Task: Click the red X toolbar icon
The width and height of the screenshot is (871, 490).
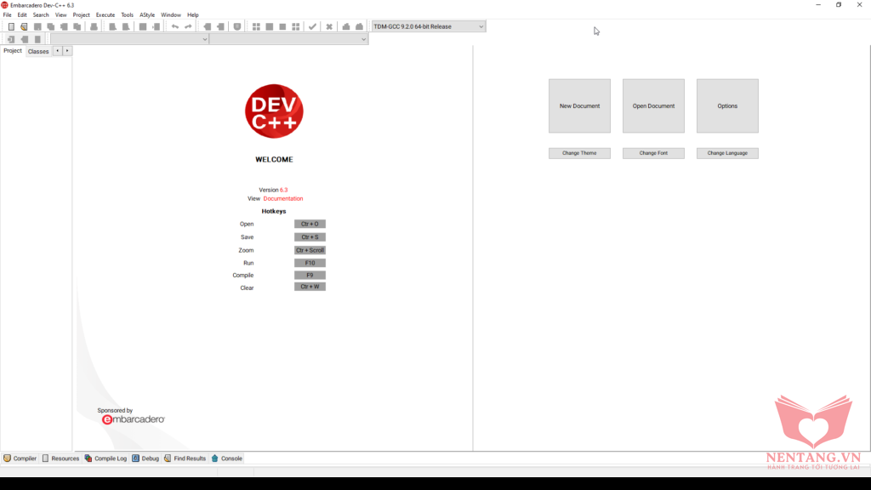Action: tap(329, 26)
